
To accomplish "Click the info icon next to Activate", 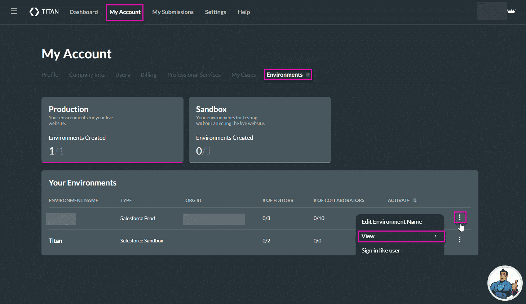I will (x=415, y=201).
